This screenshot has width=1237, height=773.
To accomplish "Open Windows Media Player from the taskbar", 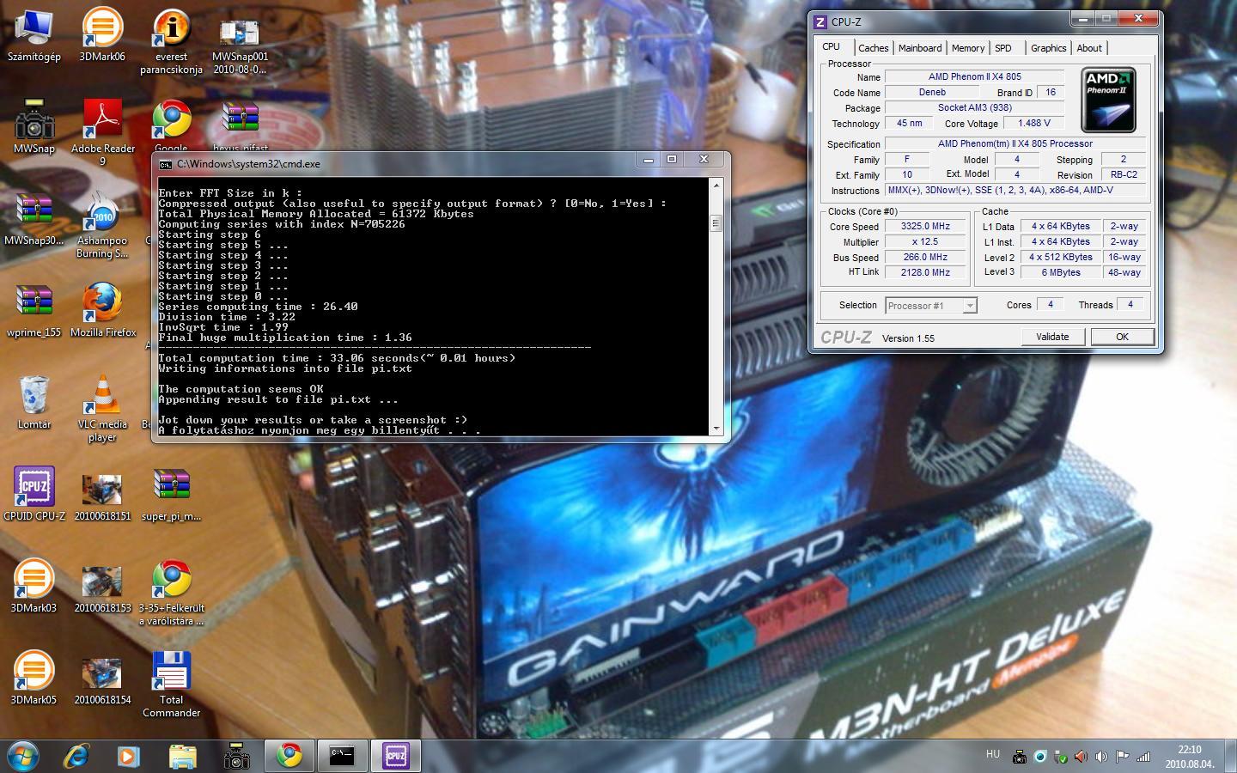I will pyautogui.click(x=128, y=756).
